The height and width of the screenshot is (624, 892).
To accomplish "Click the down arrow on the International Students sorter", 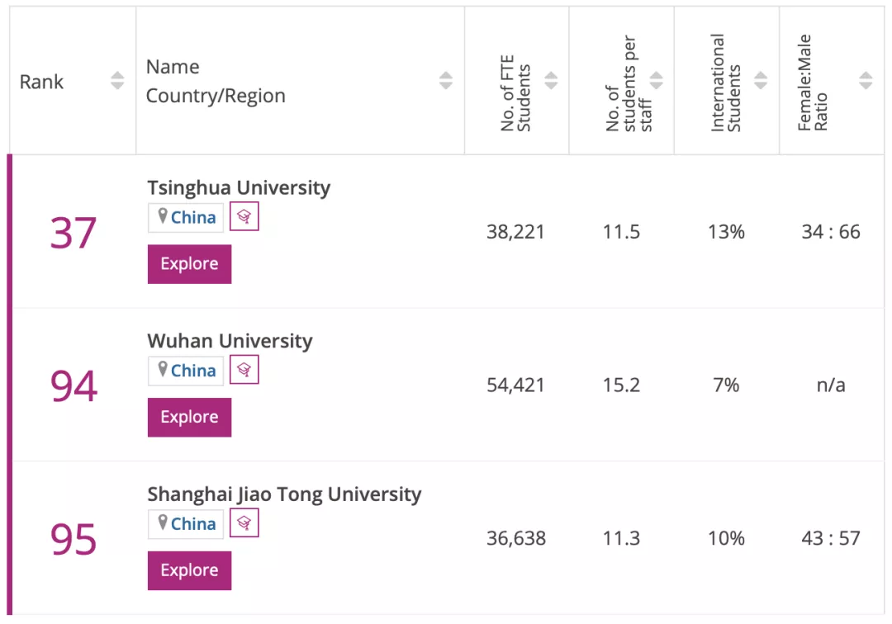I will point(761,85).
